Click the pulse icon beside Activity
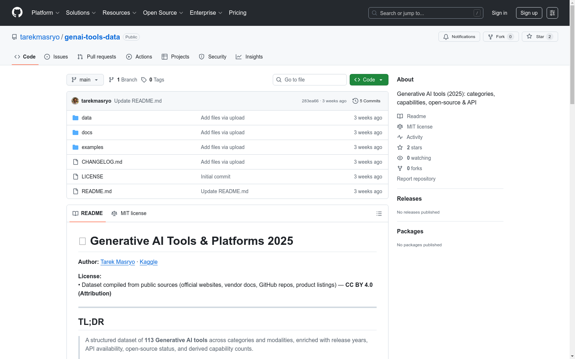Viewport: 575px width, 359px height. coord(400,137)
